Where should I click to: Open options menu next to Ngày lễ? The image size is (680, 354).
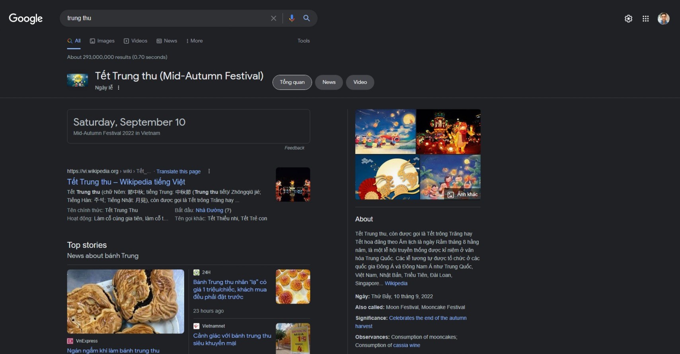click(x=119, y=88)
